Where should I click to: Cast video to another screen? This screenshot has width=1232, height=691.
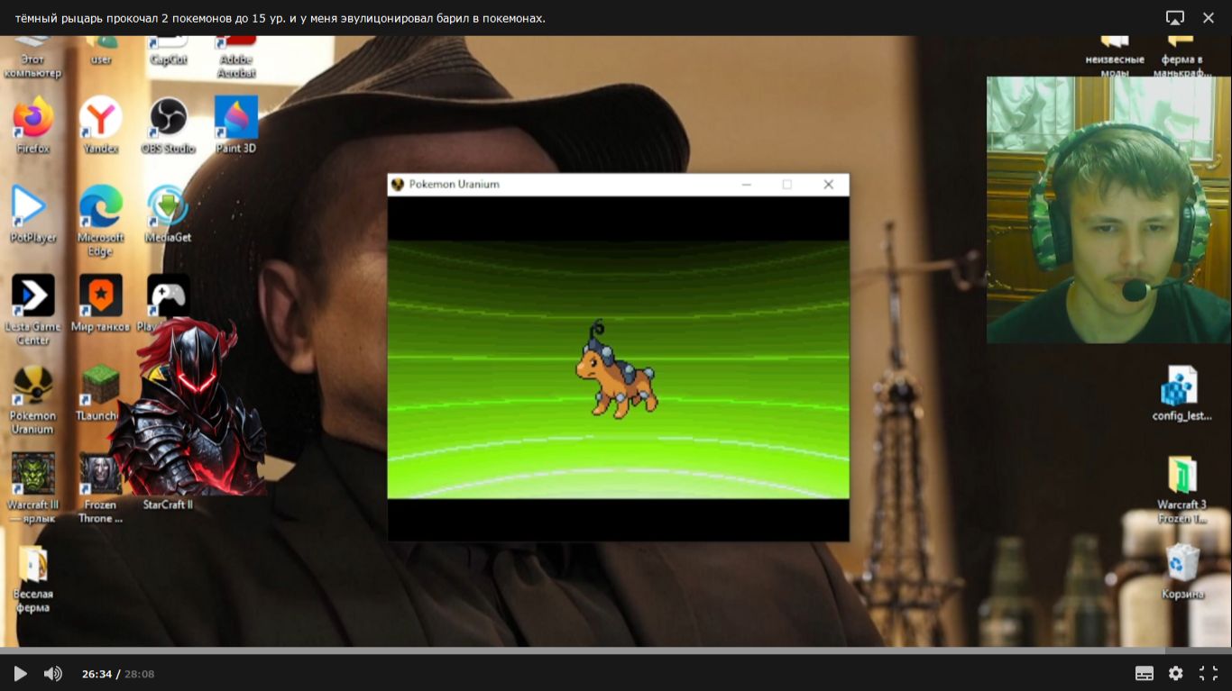[1175, 18]
